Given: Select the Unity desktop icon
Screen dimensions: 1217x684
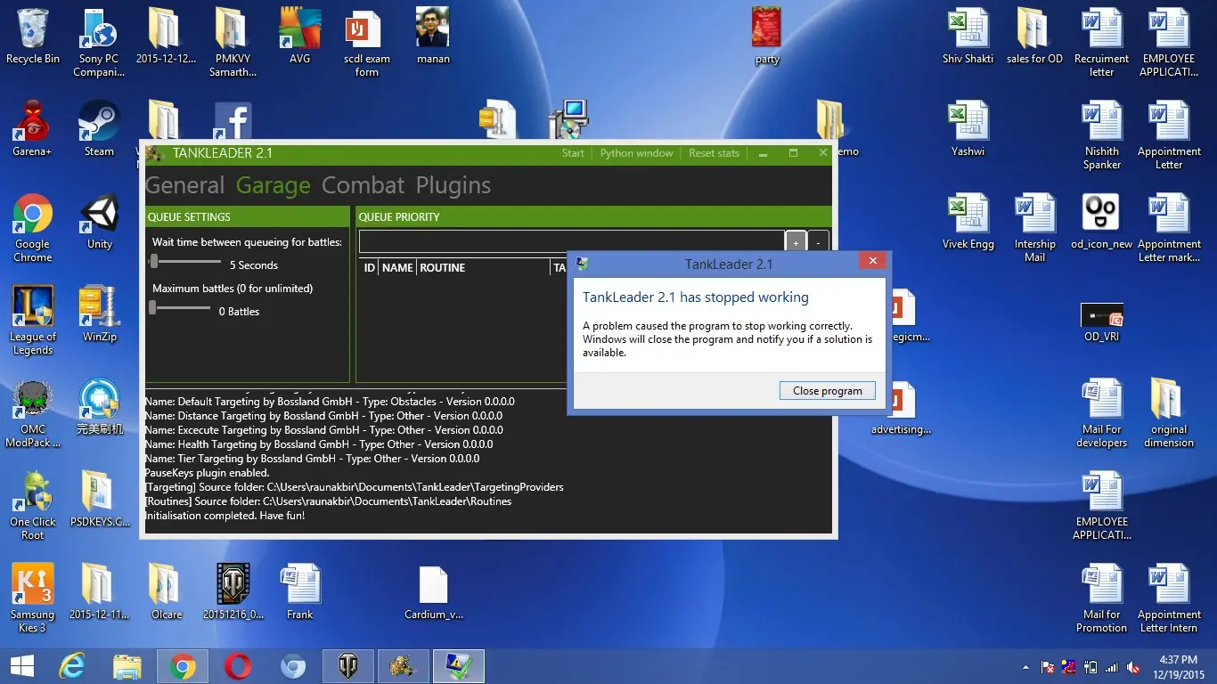Looking at the screenshot, I should [x=99, y=221].
